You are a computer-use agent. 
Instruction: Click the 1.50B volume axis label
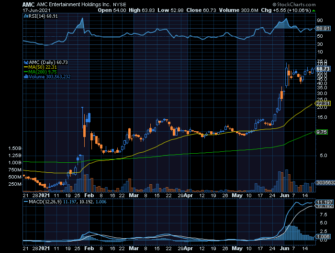pyautogui.click(x=15, y=148)
